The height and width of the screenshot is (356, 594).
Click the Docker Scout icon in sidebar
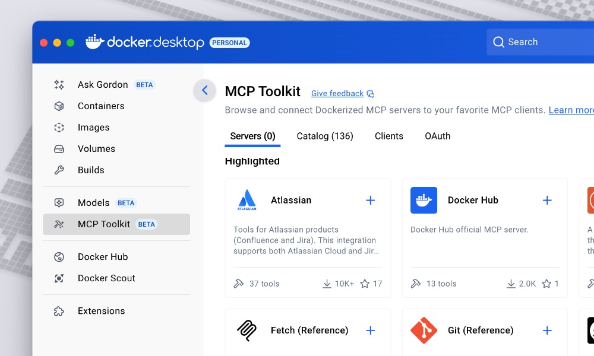[x=59, y=278]
